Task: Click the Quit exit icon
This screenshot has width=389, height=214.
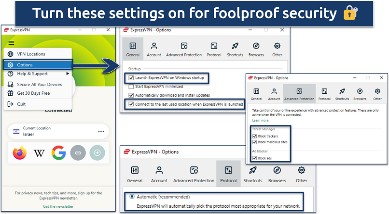Action: point(11,104)
